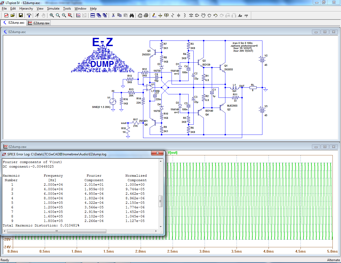Save the schematic with the floppy icon
Image resolution: width=341 pixels, height=263 pixels.
tap(21, 15)
